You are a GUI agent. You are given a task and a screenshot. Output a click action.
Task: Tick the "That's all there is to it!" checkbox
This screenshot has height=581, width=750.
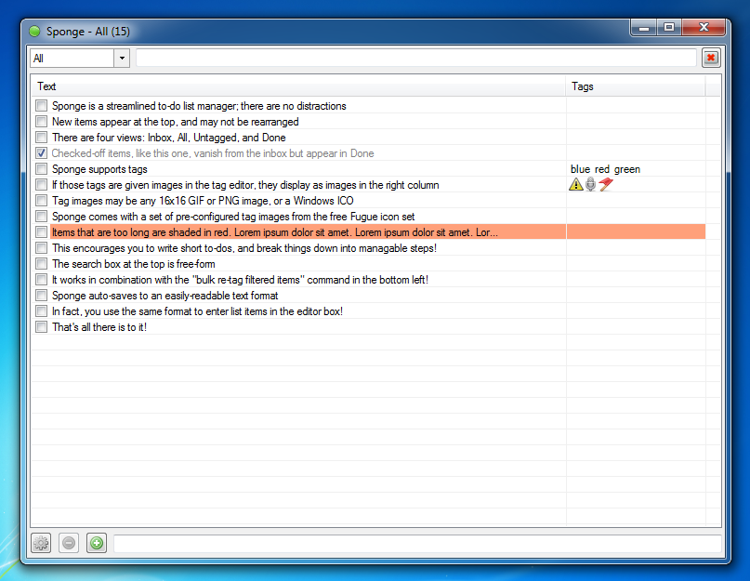pos(41,327)
